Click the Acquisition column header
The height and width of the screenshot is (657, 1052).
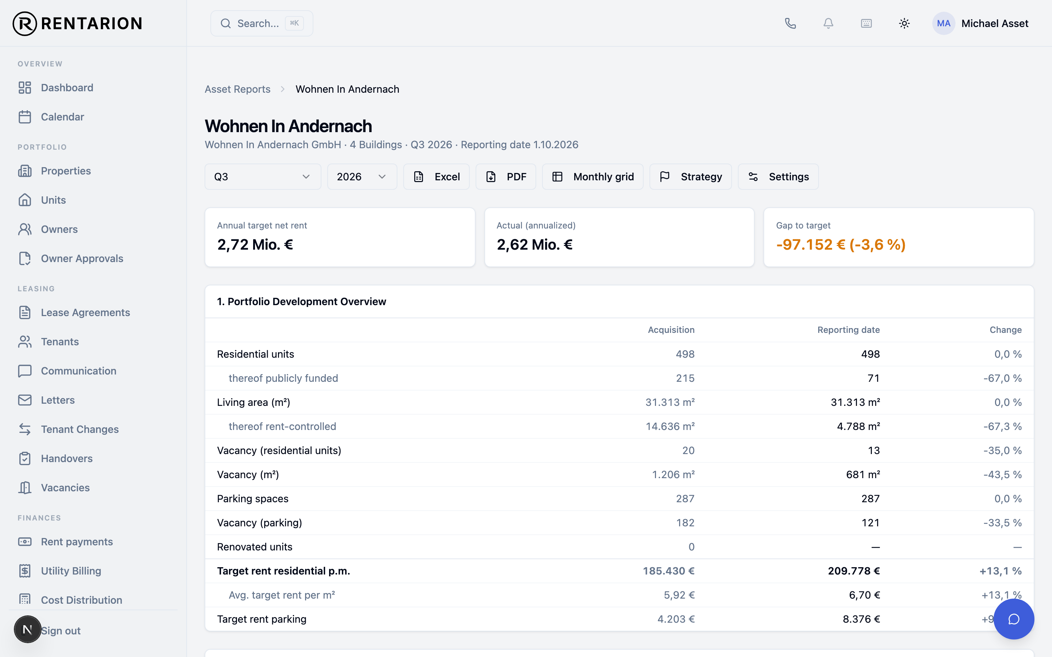pos(671,330)
